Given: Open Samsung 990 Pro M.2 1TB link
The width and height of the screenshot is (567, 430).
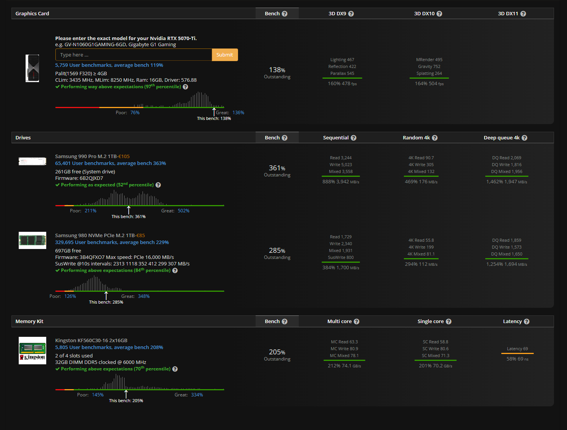Looking at the screenshot, I should pyautogui.click(x=86, y=157).
